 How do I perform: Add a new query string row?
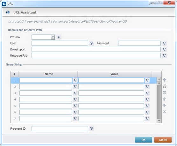(165, 80)
